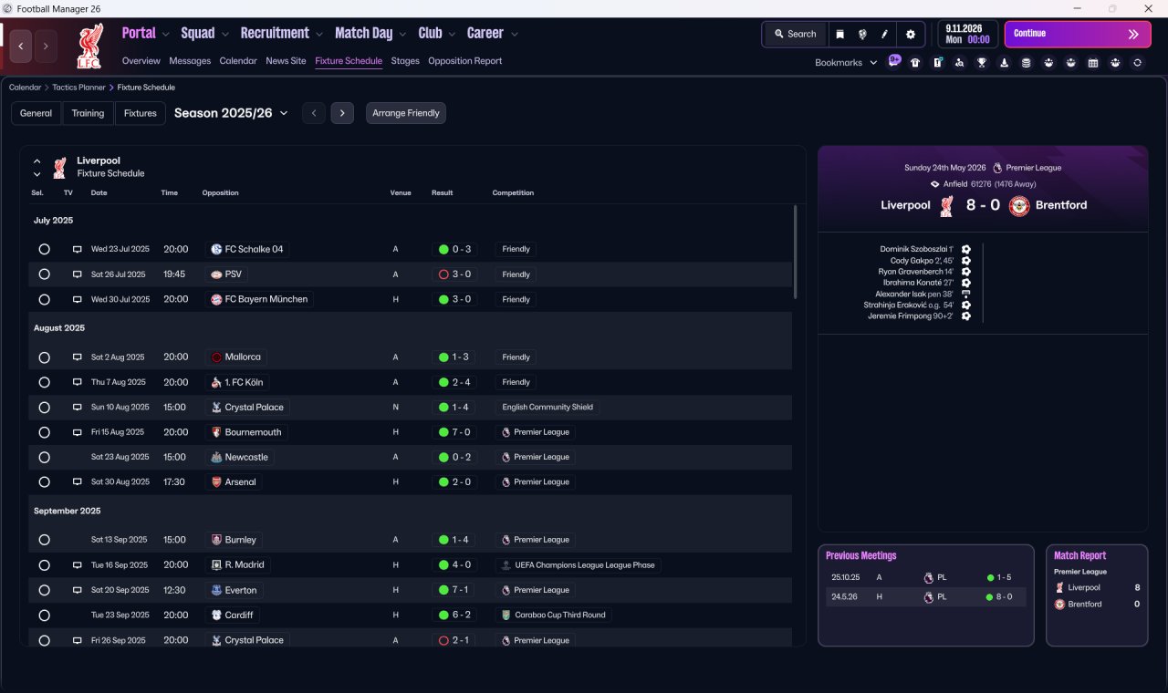1168x693 pixels.
Task: Open the Match Report panel
Action: click(1097, 595)
